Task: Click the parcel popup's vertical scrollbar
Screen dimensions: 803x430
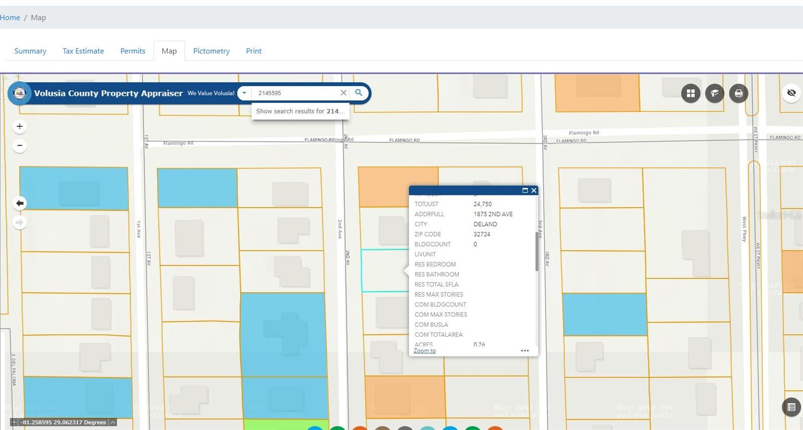Action: click(537, 251)
